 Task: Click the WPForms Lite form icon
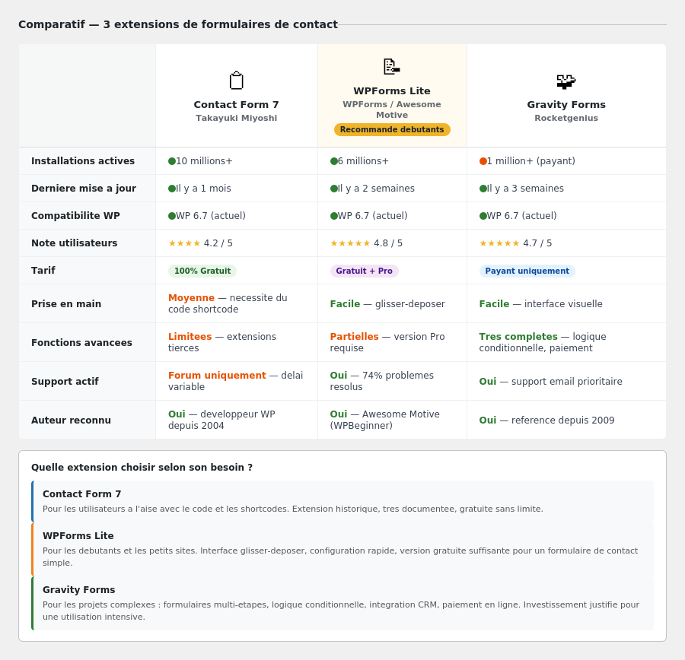pos(392,67)
